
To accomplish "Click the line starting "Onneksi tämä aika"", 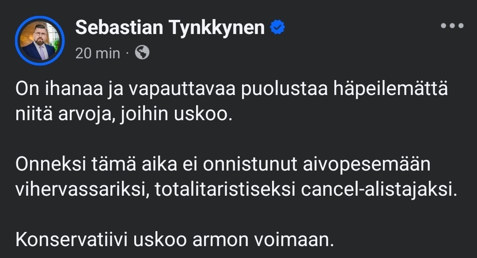I will [x=223, y=164].
